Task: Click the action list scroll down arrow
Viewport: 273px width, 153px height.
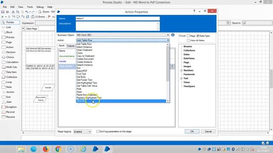Action: (x=168, y=101)
